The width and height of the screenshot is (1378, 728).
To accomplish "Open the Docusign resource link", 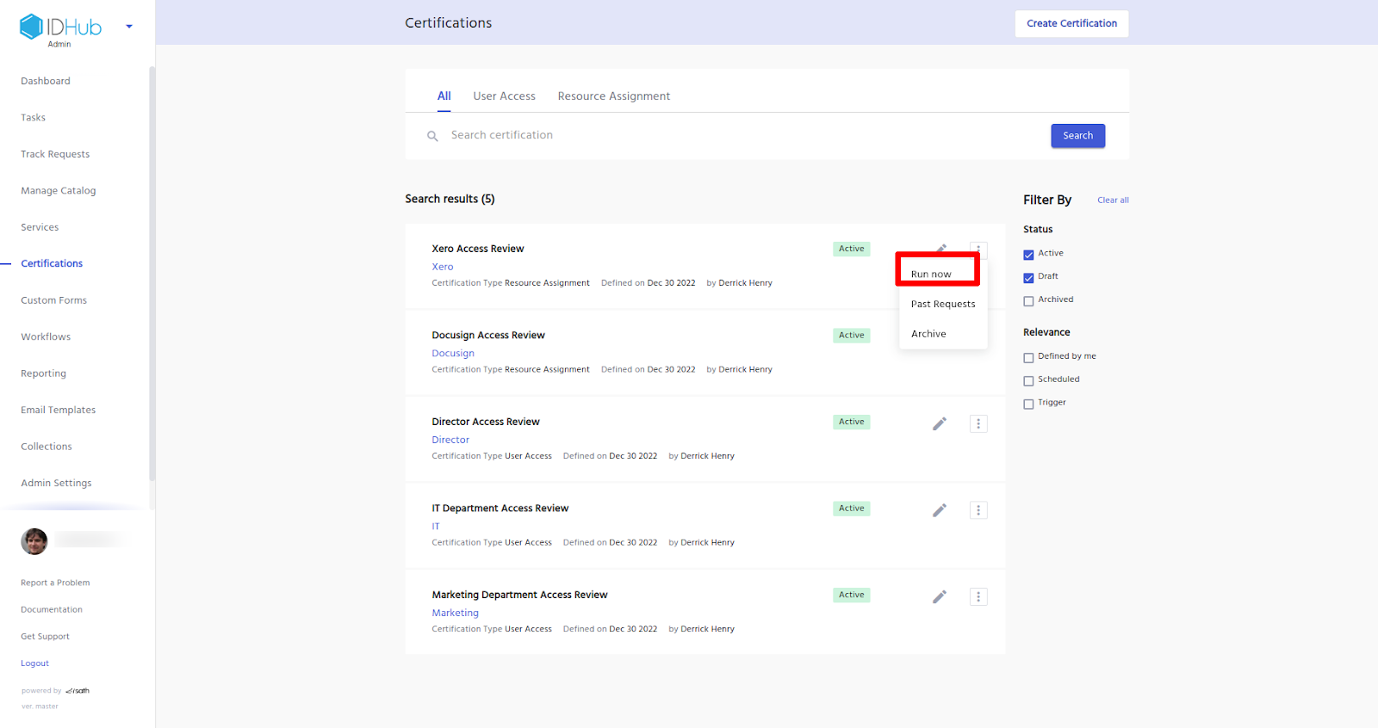I will tap(453, 354).
